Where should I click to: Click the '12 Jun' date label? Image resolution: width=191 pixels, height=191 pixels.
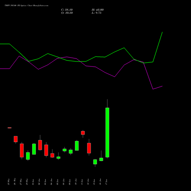point(88,182)
